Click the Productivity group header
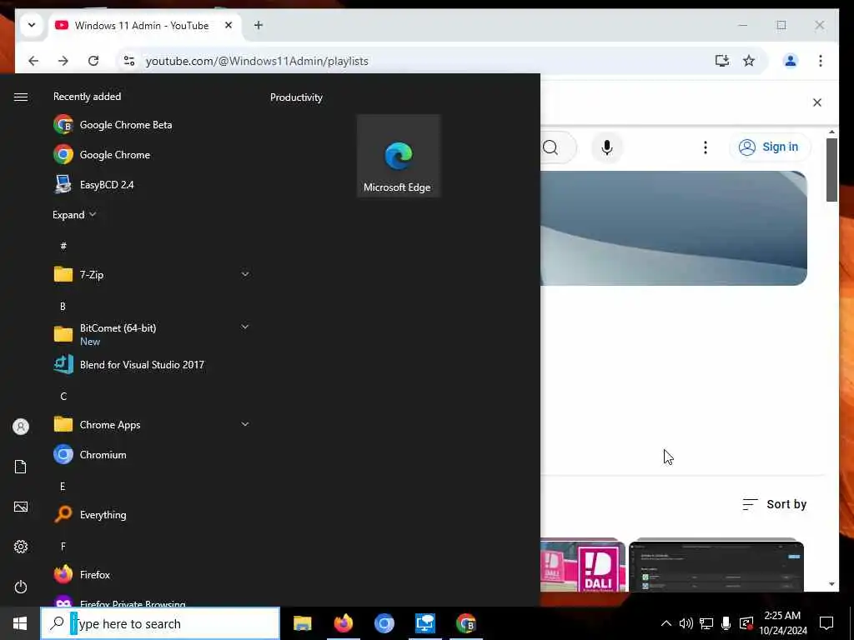The image size is (854, 640). click(x=296, y=97)
